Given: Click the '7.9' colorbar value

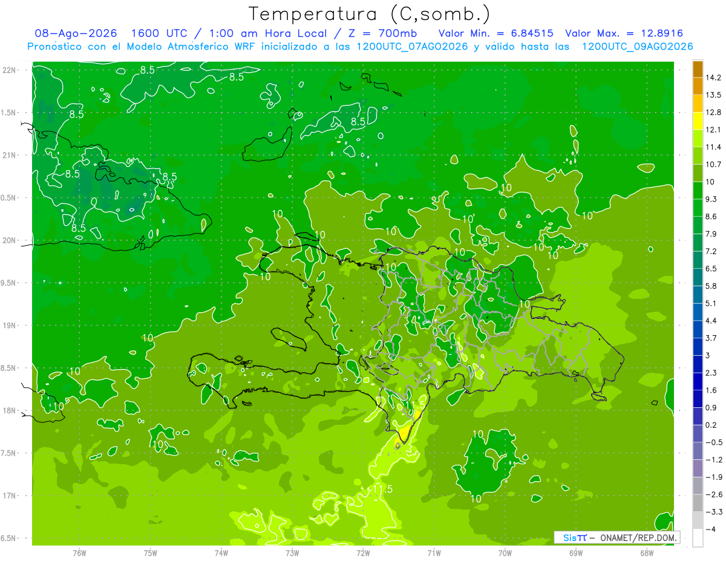Looking at the screenshot, I should [x=711, y=234].
